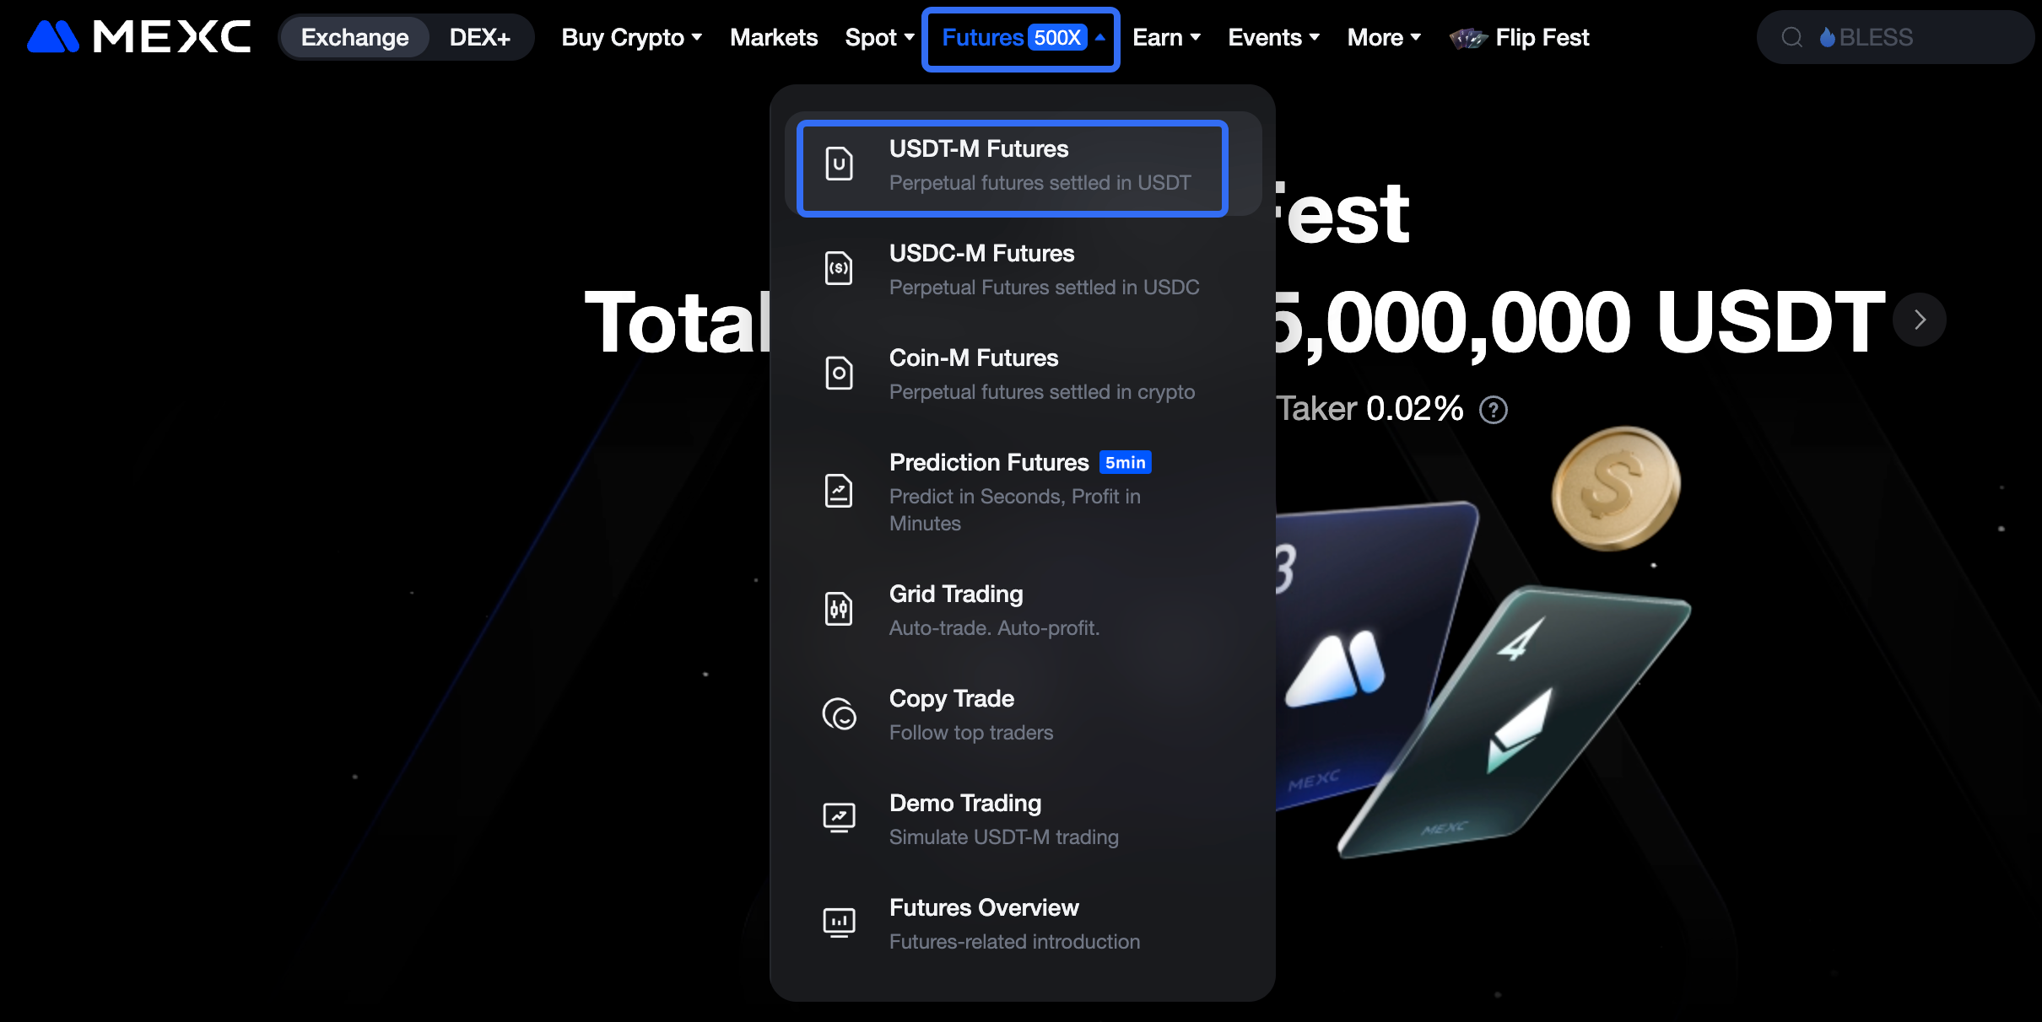Screen dimensions: 2042x1022
Task: Advance banner with next arrow button
Action: pos(1920,320)
